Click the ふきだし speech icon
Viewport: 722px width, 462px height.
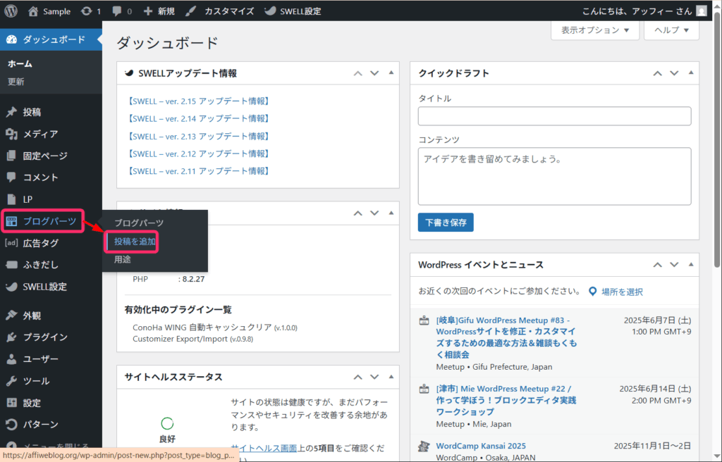pos(11,265)
